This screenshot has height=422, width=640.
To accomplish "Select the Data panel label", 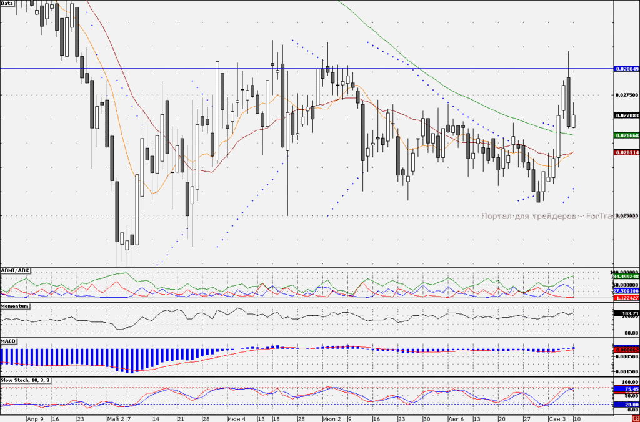I will point(7,3).
